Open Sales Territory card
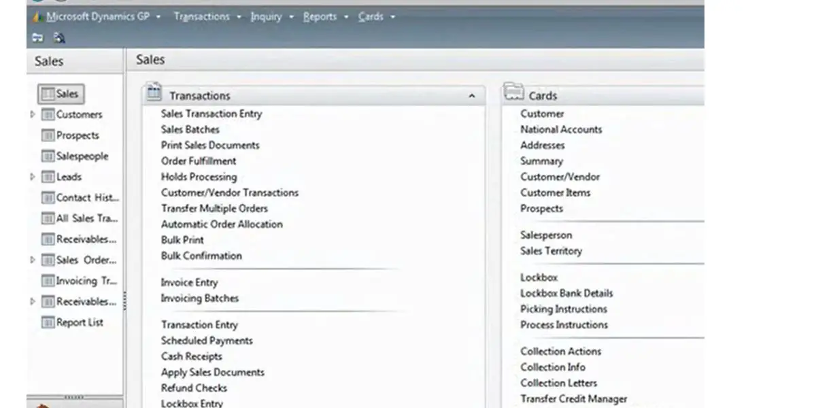 coord(551,250)
